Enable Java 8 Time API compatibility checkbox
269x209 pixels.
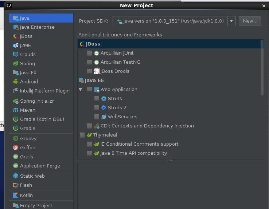(x=89, y=153)
